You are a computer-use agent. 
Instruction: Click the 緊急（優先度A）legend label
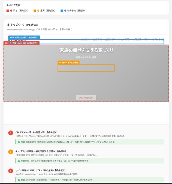pyautogui.click(x=21, y=11)
